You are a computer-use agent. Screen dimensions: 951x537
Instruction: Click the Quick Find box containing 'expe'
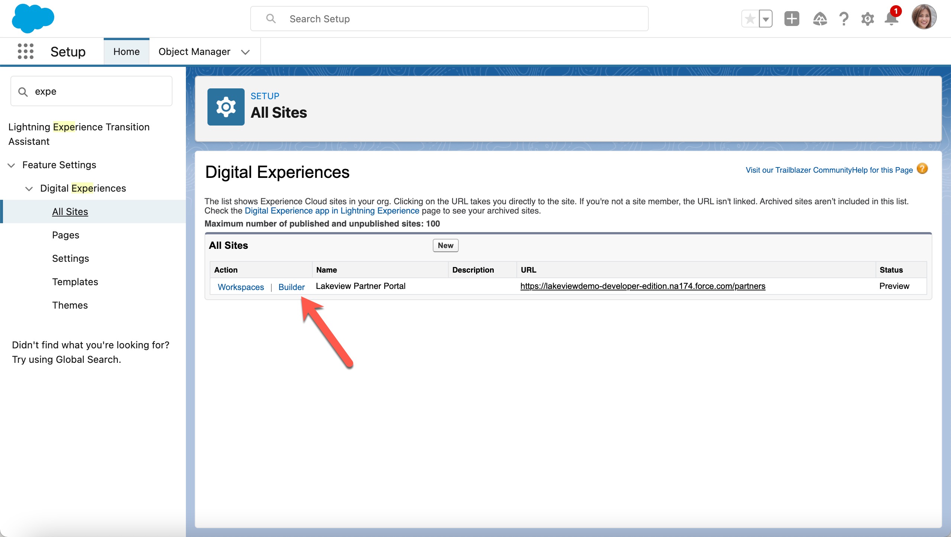coord(91,91)
